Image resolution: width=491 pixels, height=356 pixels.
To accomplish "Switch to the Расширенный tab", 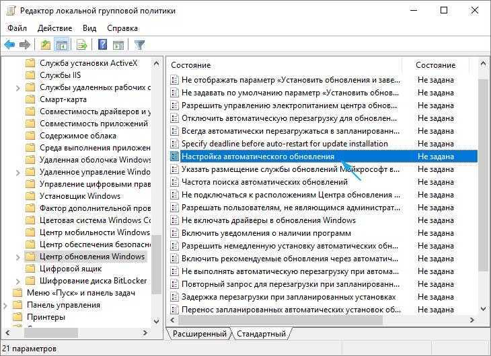I will (200, 334).
